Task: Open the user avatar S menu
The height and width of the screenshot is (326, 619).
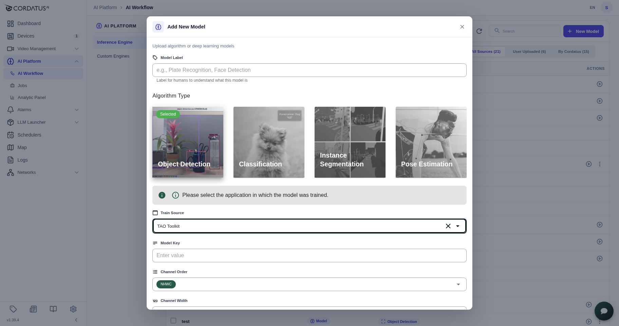Action: (606, 7)
